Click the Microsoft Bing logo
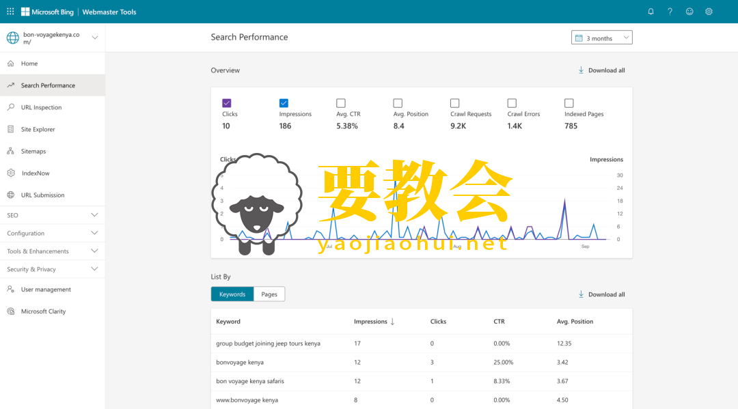 click(x=47, y=12)
